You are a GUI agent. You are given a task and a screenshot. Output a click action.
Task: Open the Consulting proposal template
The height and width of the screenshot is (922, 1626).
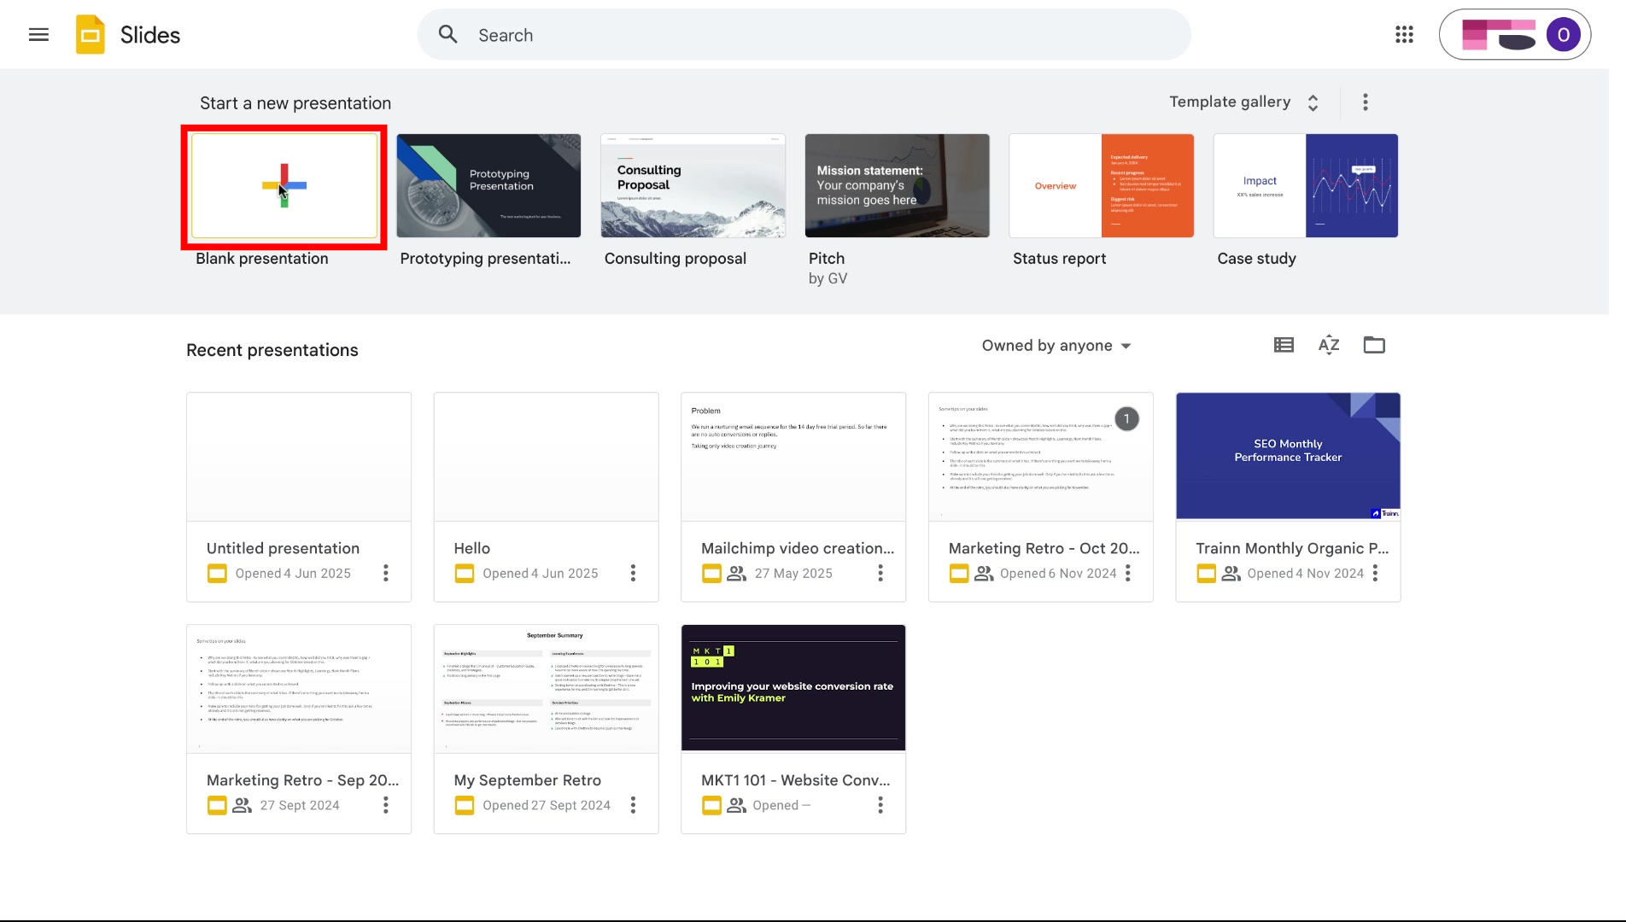point(692,186)
